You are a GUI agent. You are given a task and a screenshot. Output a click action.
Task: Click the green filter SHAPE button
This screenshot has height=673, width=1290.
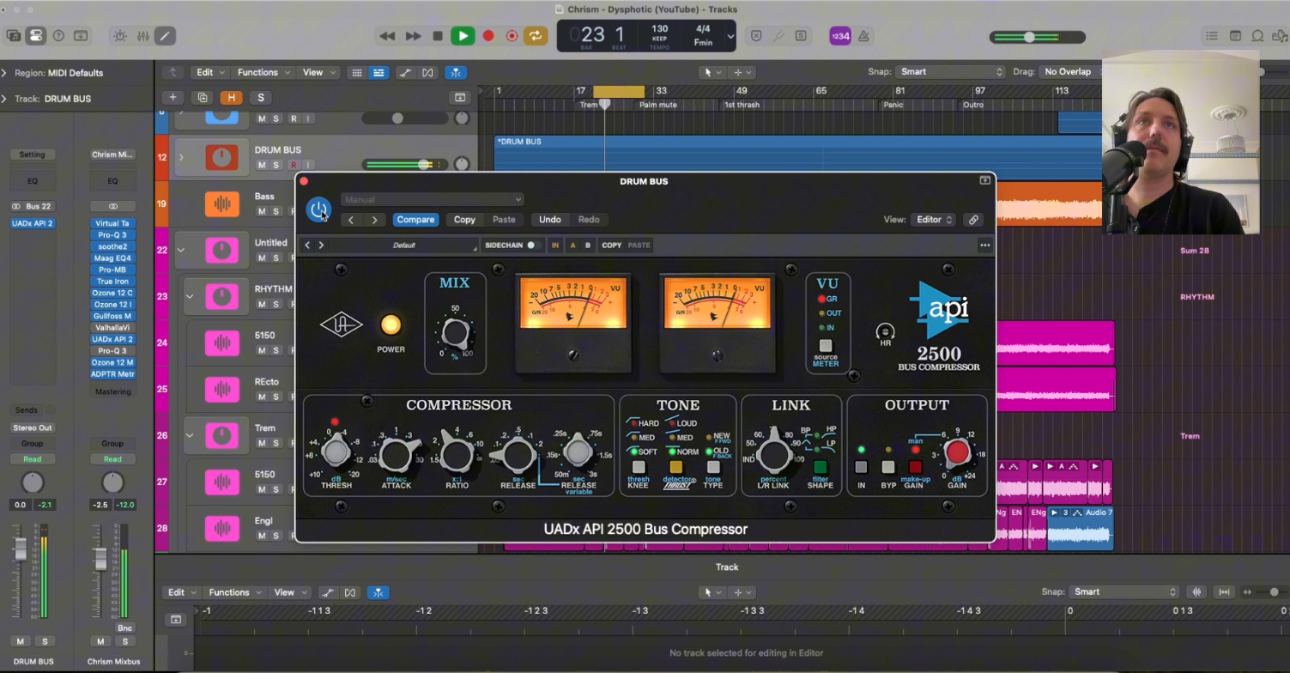pos(820,468)
